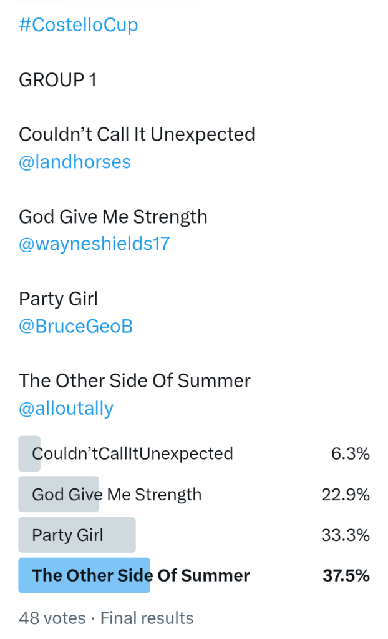Click the God Give Me Strength poll bar

[117, 495]
